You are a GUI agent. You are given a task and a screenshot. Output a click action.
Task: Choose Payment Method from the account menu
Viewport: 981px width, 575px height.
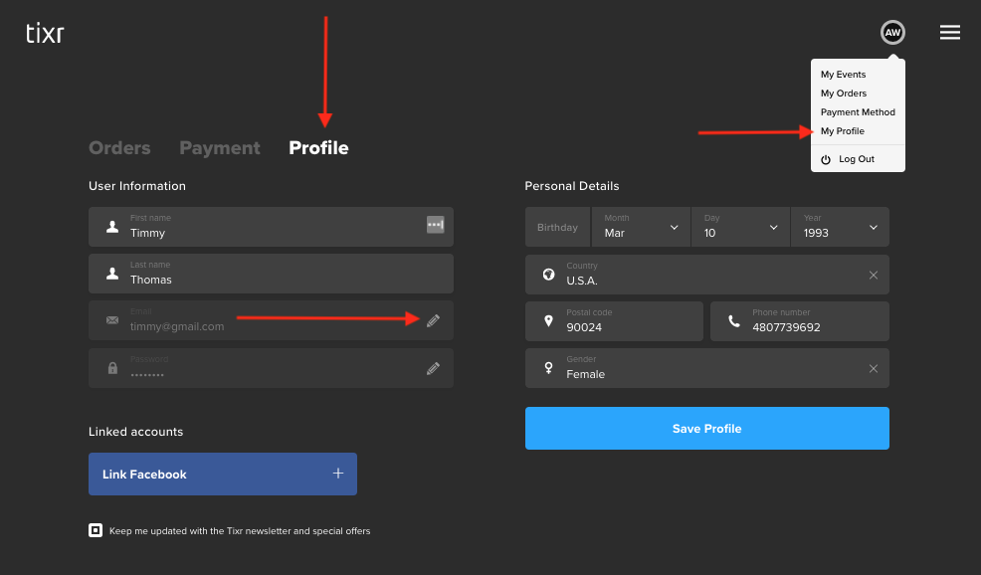pyautogui.click(x=858, y=112)
